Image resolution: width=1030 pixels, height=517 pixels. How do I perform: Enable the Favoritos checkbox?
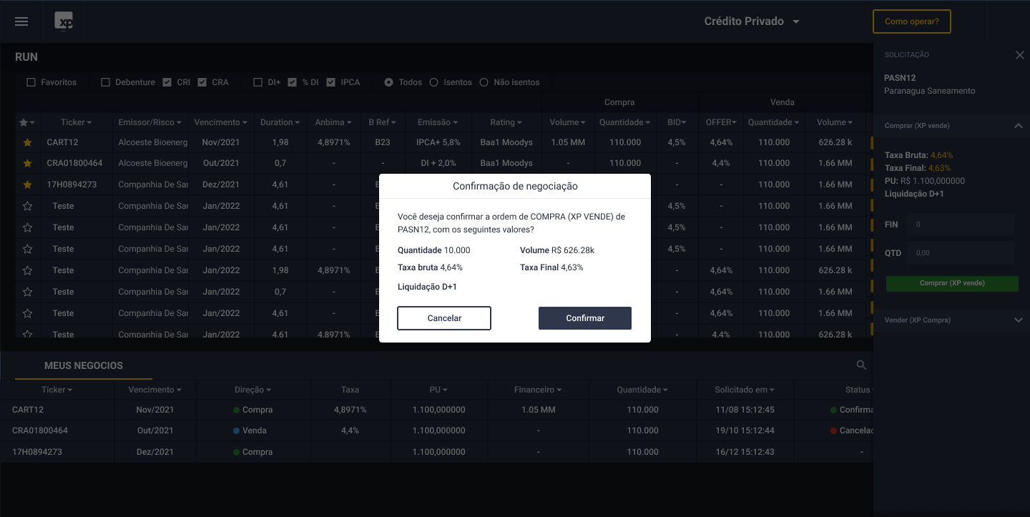pyautogui.click(x=31, y=82)
